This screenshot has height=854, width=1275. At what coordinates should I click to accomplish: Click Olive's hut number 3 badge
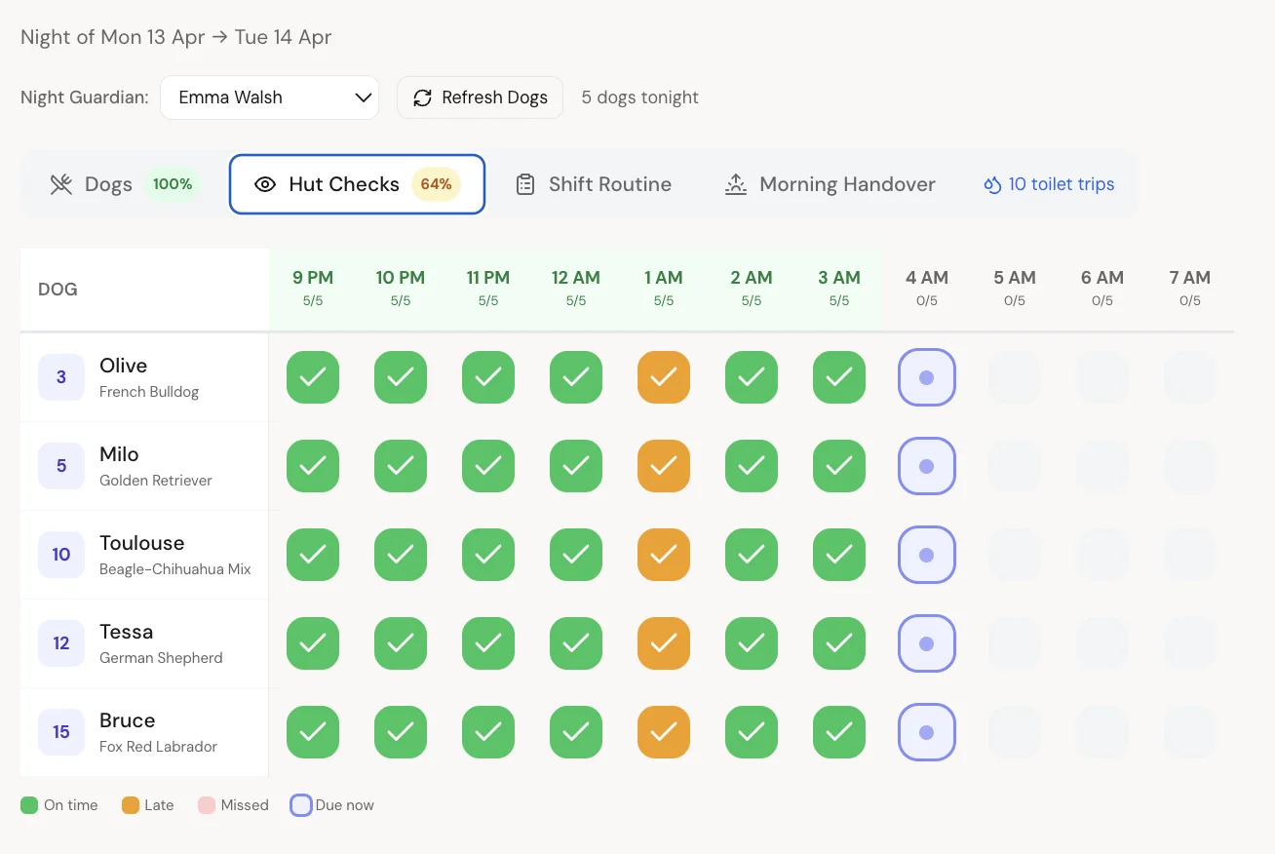(x=61, y=377)
